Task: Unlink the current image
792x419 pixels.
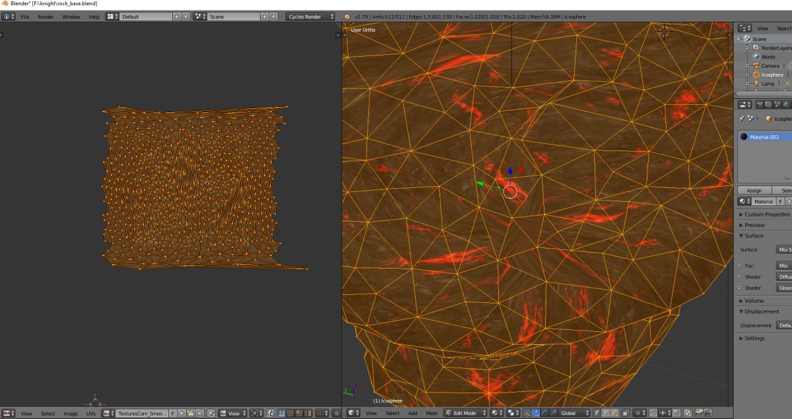Action: 199,413
